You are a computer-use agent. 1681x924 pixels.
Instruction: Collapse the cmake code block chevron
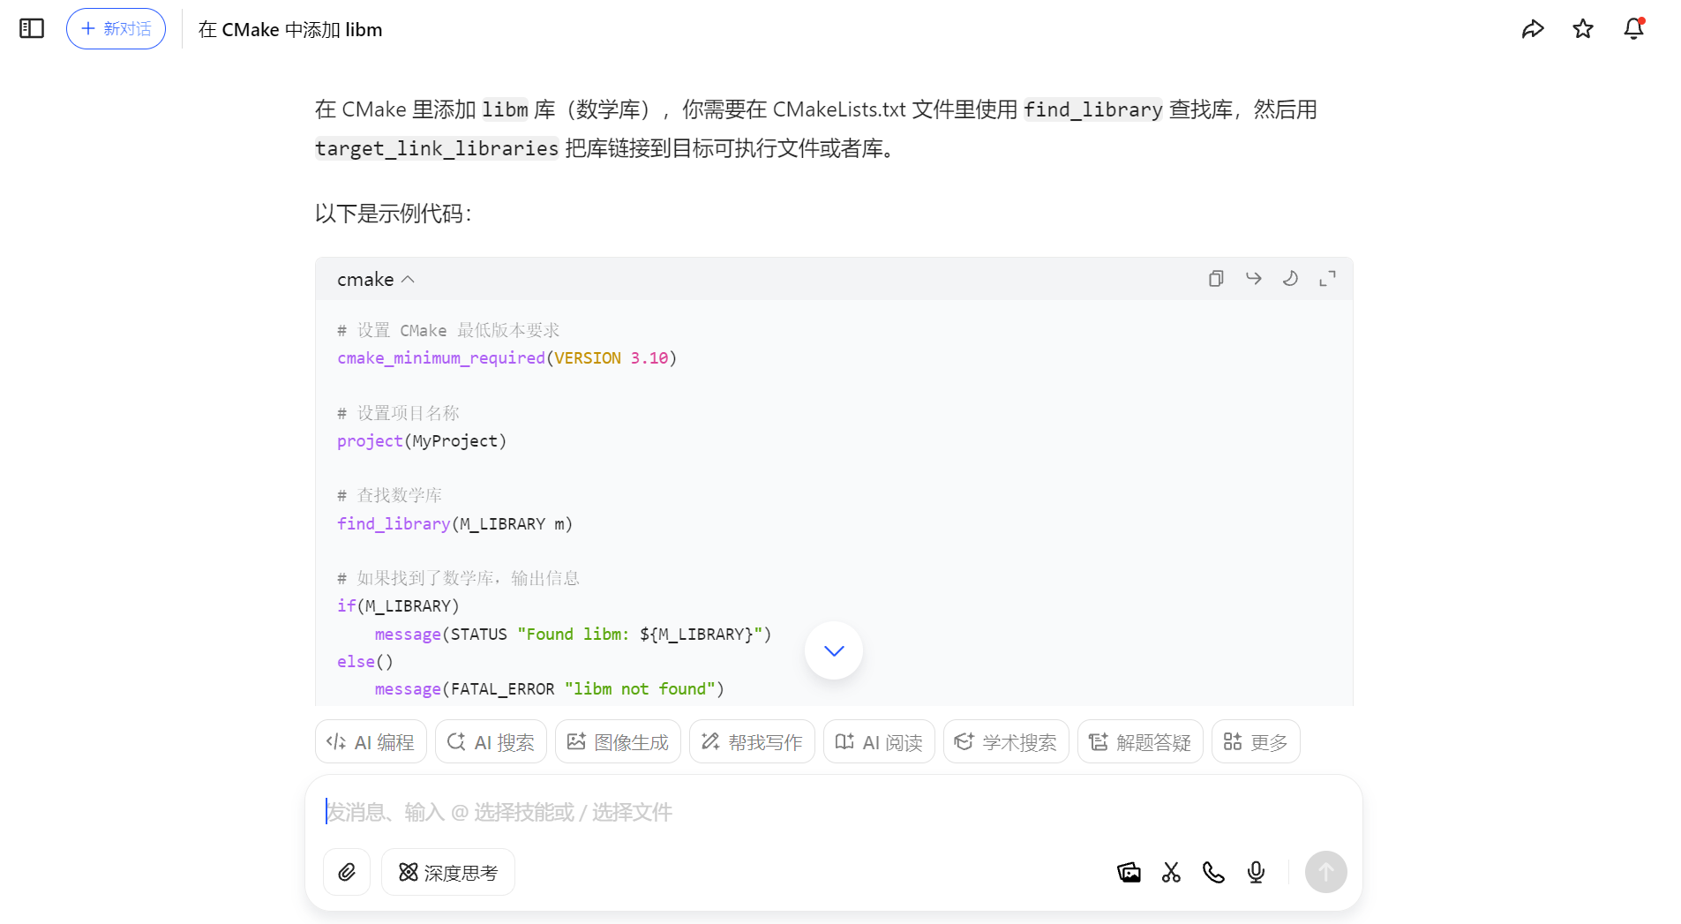pyautogui.click(x=408, y=280)
